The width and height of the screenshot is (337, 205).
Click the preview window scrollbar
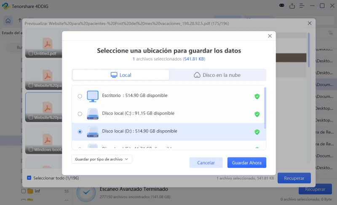coord(309,50)
